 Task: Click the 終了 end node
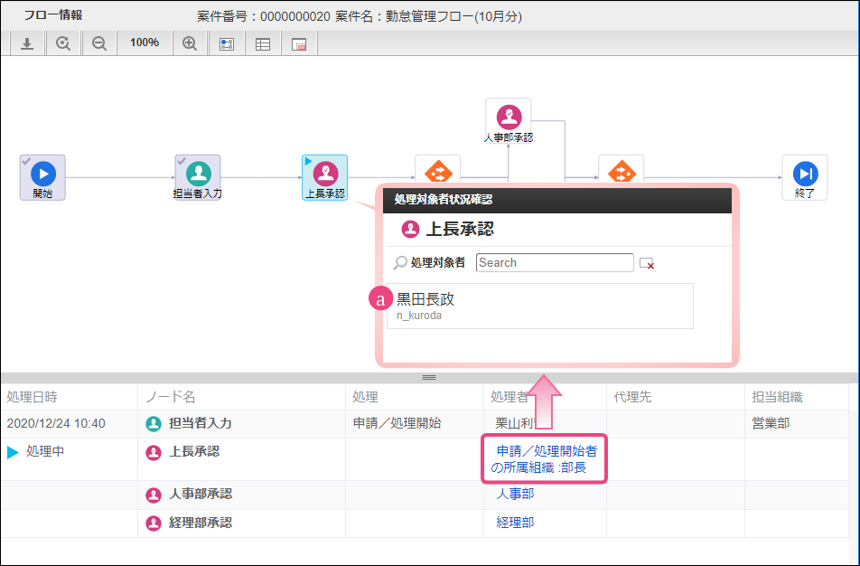pyautogui.click(x=805, y=177)
